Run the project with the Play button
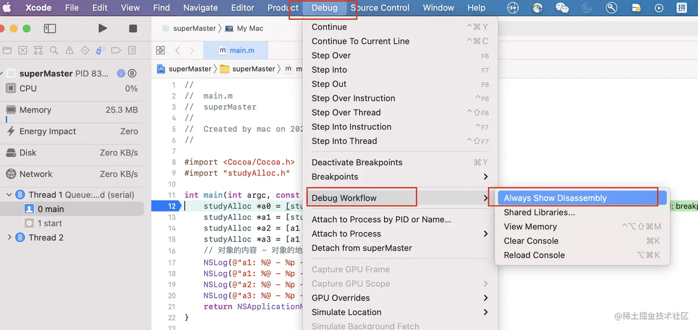This screenshot has width=698, height=330. (102, 29)
